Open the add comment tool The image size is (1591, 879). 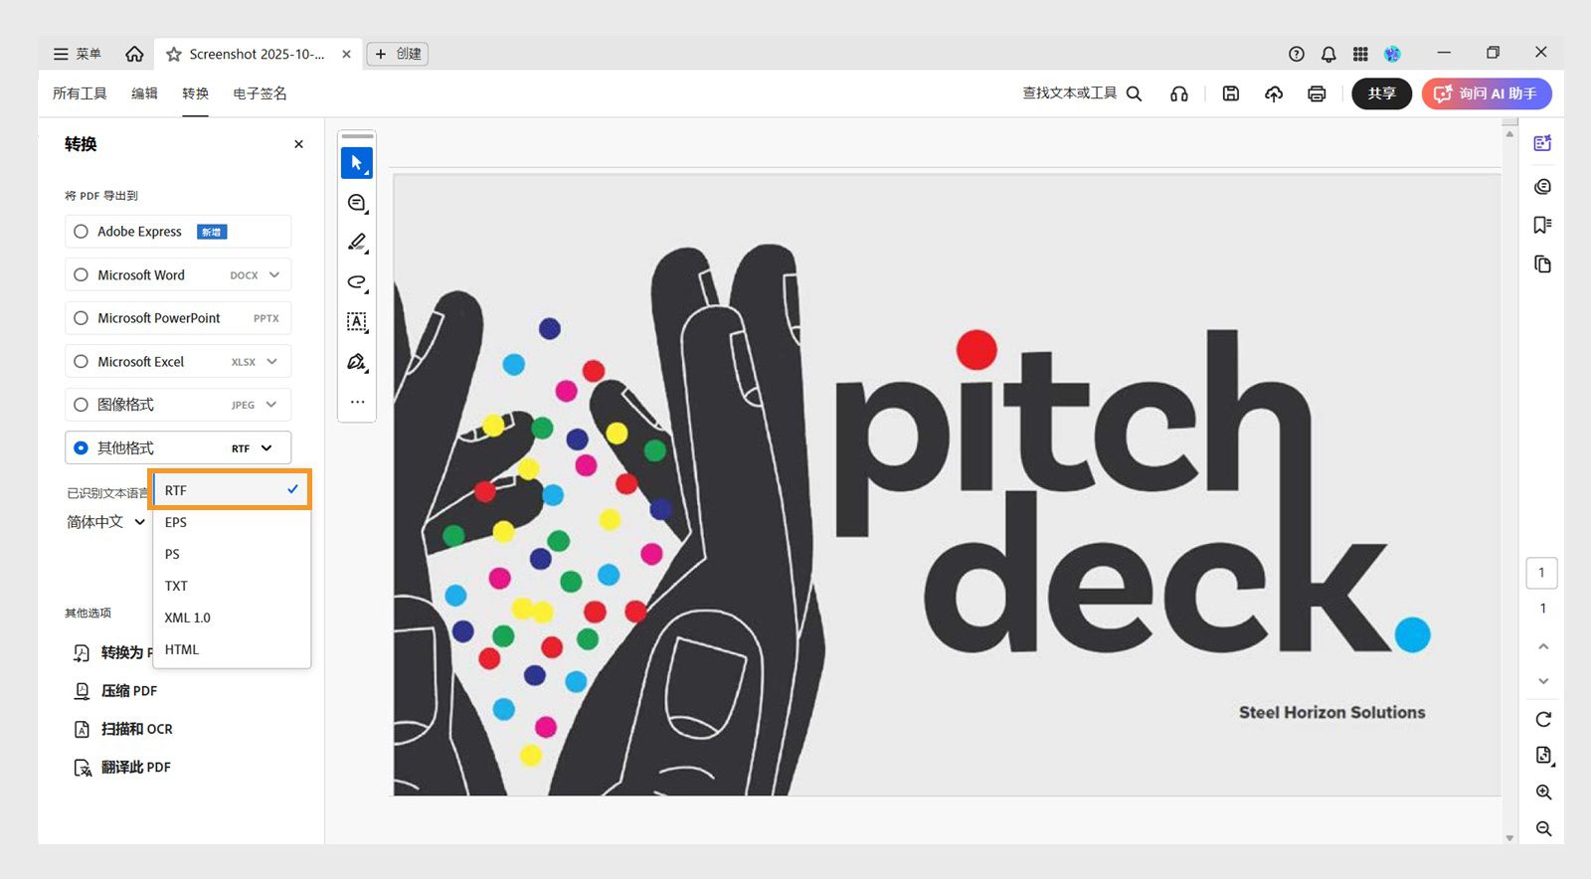[x=357, y=203]
